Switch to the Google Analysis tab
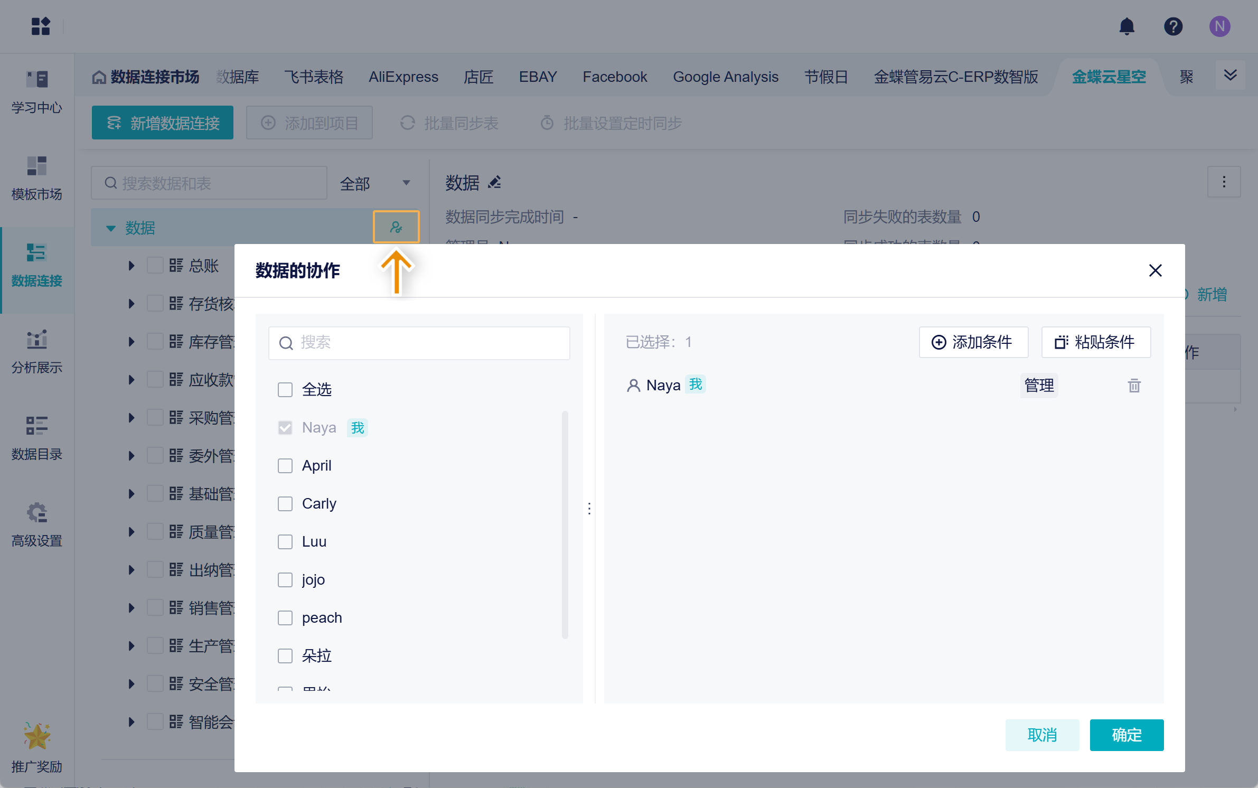 (x=725, y=77)
